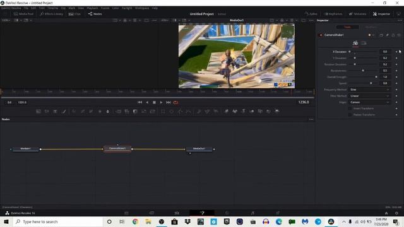Open Frequency Method dropdown showing Sine
The height and width of the screenshot is (227, 404).
pyautogui.click(x=369, y=90)
